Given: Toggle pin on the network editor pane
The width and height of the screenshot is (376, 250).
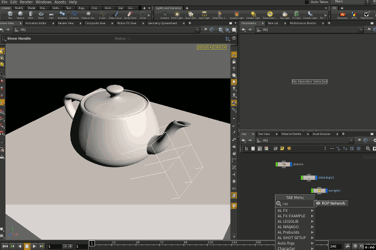Looking at the screenshot, I should click(359, 140).
